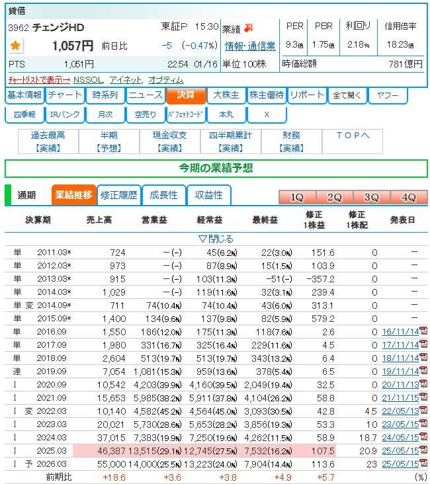
Task: Open the 24/05/15 announcement date link
Action: [400, 438]
